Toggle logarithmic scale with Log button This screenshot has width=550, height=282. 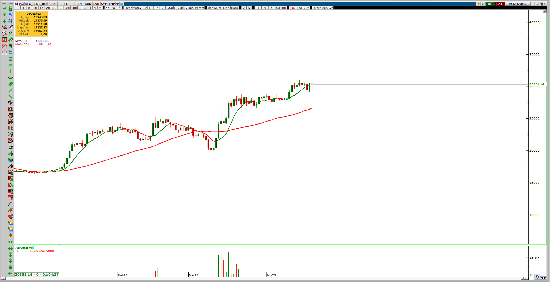pos(299,8)
